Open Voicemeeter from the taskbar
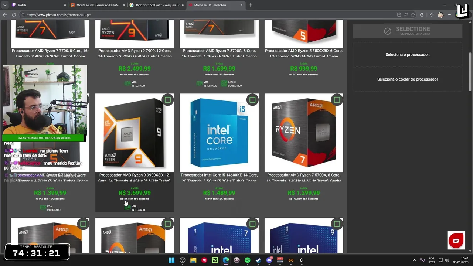This screenshot has width=473, height=266. point(280,260)
